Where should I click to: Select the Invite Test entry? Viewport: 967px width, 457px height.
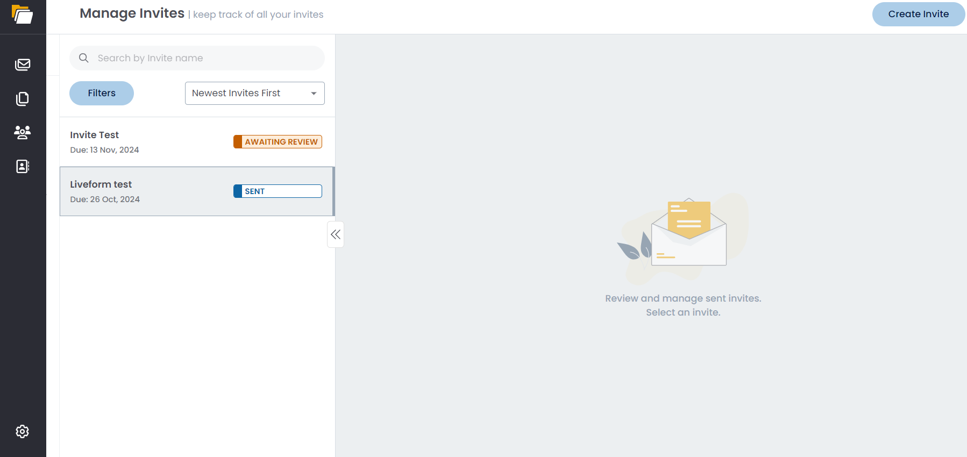(x=197, y=142)
